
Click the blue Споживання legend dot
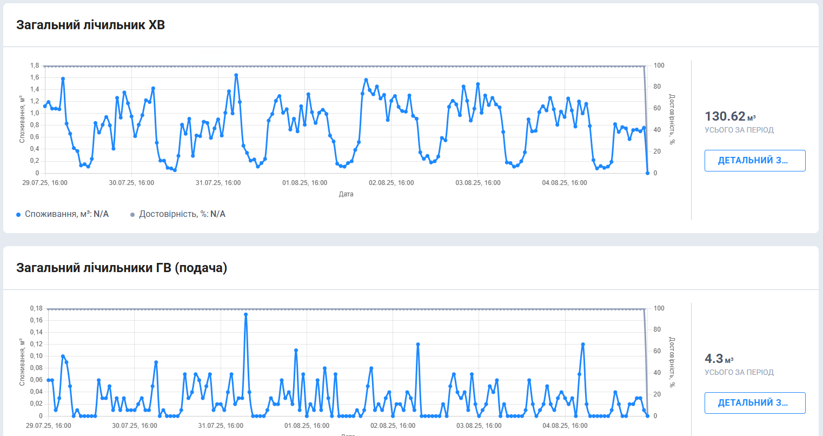click(x=18, y=215)
